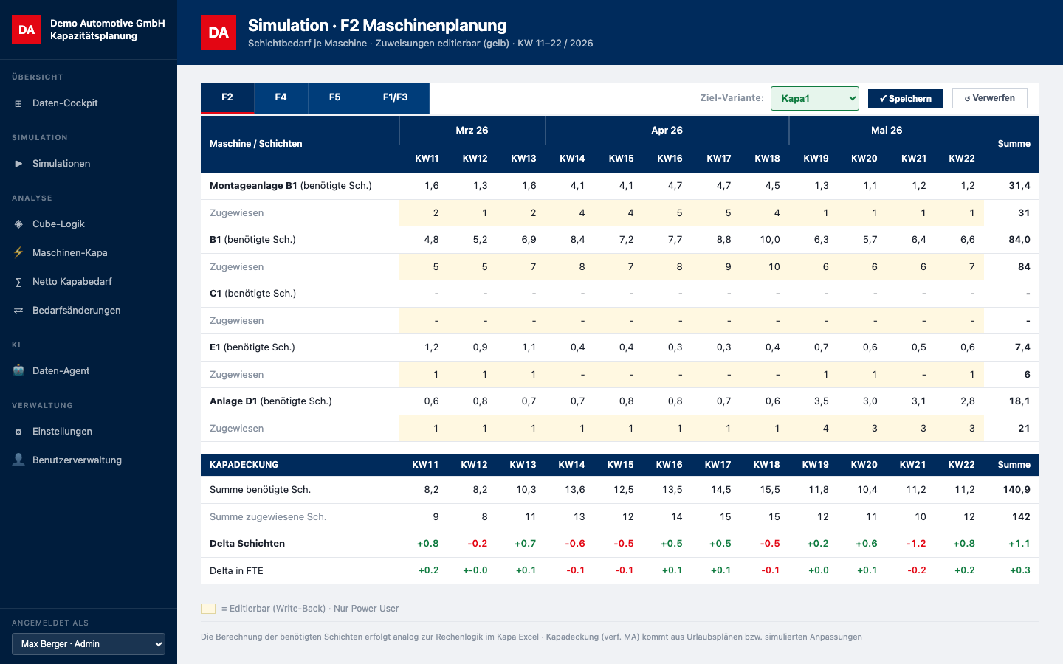The height and width of the screenshot is (664, 1063).
Task: Open Maschinen-Kapa view
Action: 89,252
